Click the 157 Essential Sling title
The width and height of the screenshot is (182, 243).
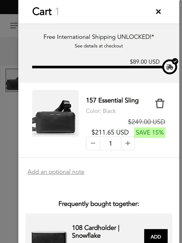coord(112,101)
